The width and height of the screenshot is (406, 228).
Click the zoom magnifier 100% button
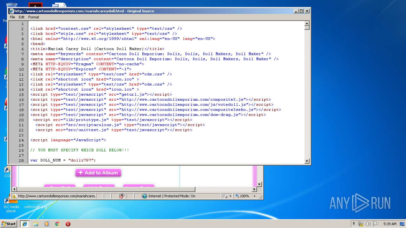pyautogui.click(x=242, y=196)
